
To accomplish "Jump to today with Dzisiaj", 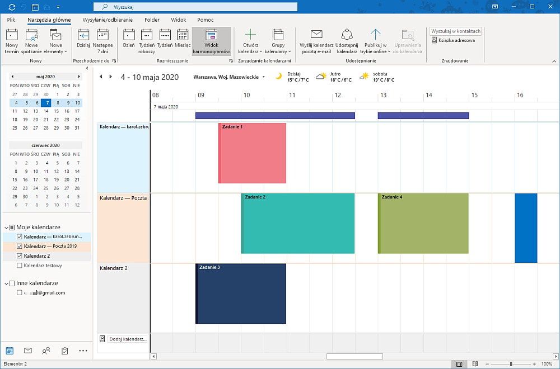I will coord(83,39).
